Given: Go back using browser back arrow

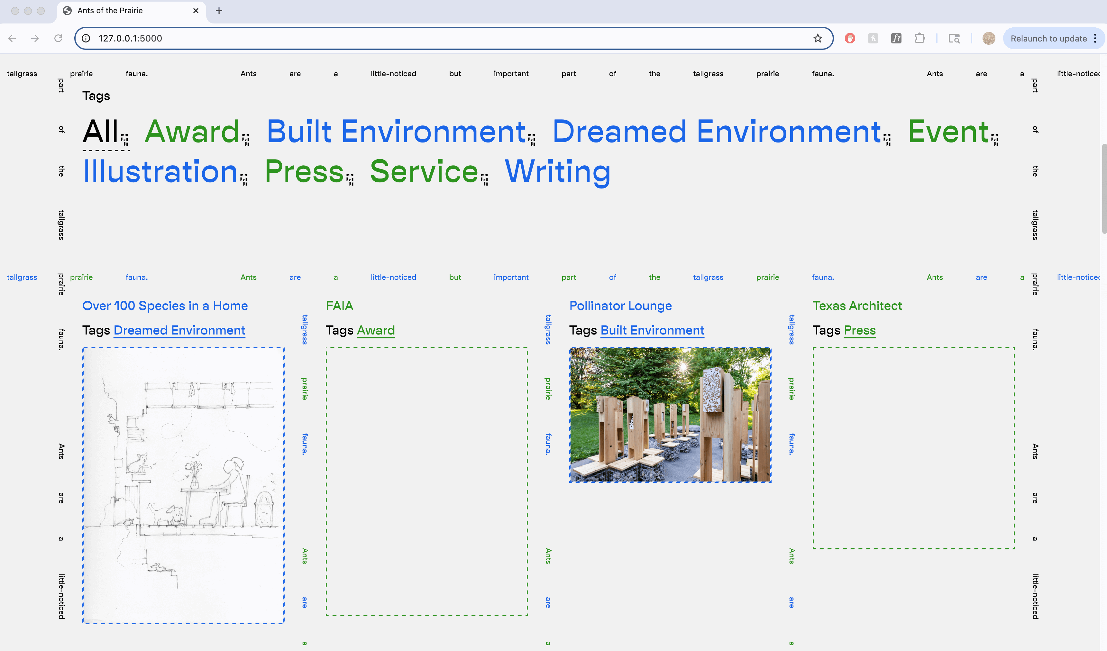Looking at the screenshot, I should tap(12, 38).
